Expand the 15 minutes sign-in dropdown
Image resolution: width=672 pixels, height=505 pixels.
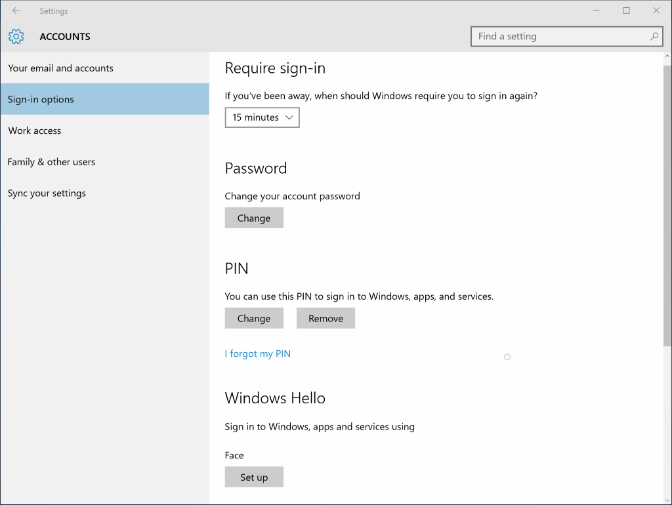(262, 117)
